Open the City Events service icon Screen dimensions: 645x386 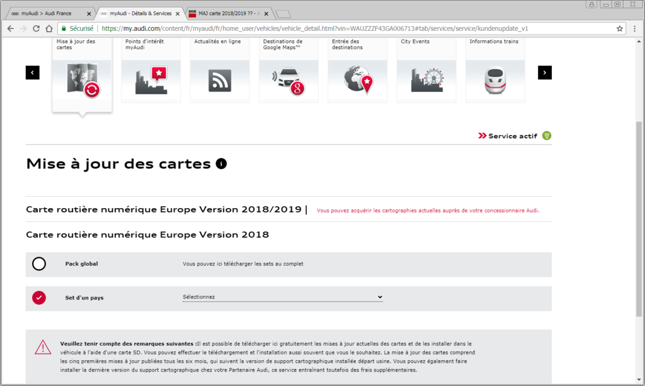coord(426,81)
